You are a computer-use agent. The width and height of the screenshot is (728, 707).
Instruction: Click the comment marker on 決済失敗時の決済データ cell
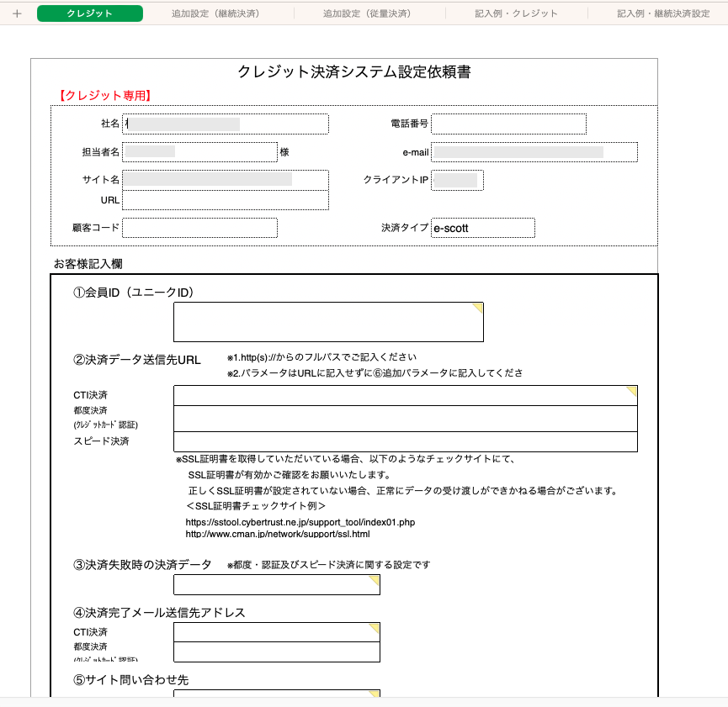(x=375, y=580)
